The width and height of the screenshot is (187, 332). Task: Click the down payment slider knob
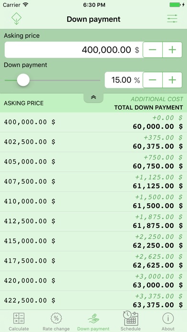click(23, 80)
